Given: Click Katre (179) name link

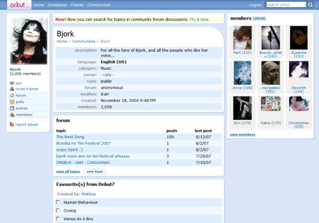Looking at the screenshot, I should (271, 123).
